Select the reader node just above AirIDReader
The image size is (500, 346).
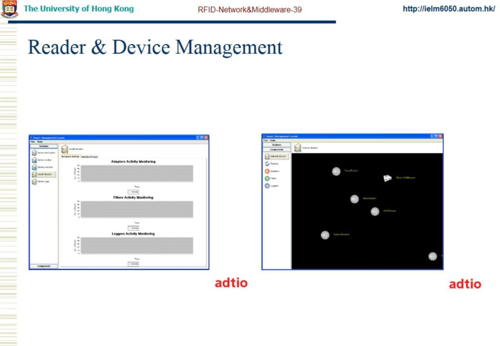(354, 199)
